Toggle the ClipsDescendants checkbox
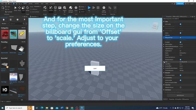Viewport: 196px width, 110px height. [180, 75]
